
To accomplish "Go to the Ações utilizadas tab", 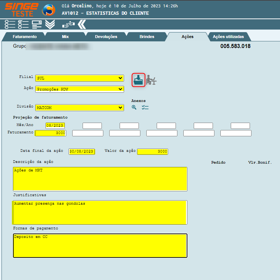I will tap(228, 37).
